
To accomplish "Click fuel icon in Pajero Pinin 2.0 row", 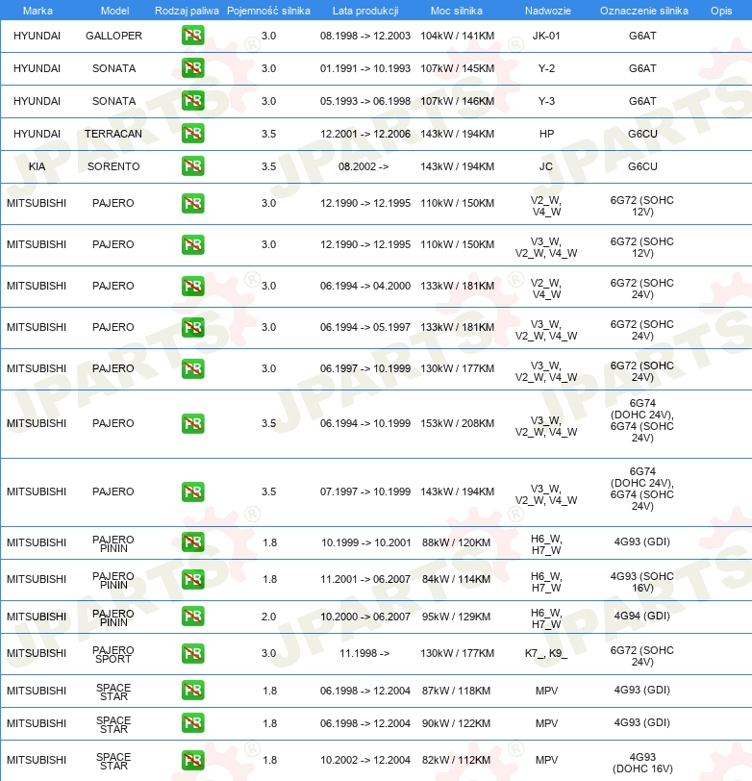I will pyautogui.click(x=192, y=617).
